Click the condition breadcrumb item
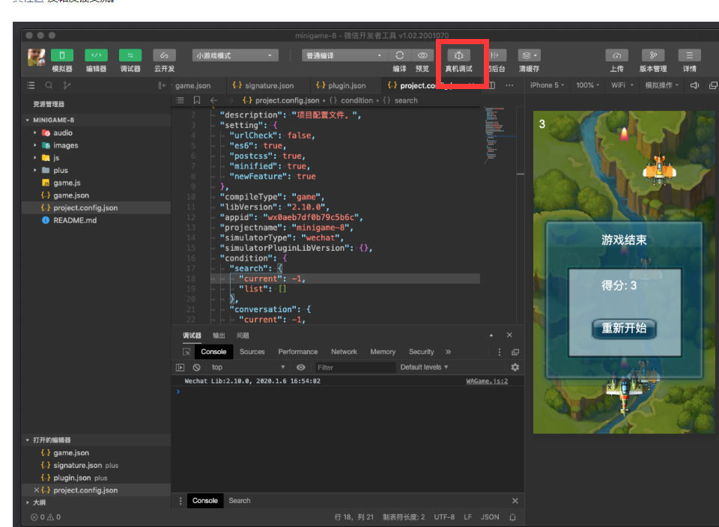Screen dimensions: 719x527 [x=357, y=100]
